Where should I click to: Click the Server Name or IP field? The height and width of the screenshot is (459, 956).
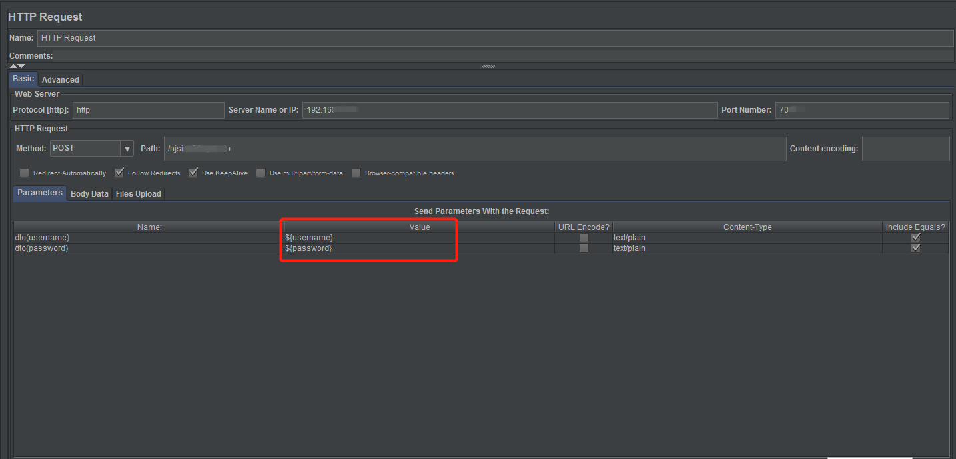[510, 110]
